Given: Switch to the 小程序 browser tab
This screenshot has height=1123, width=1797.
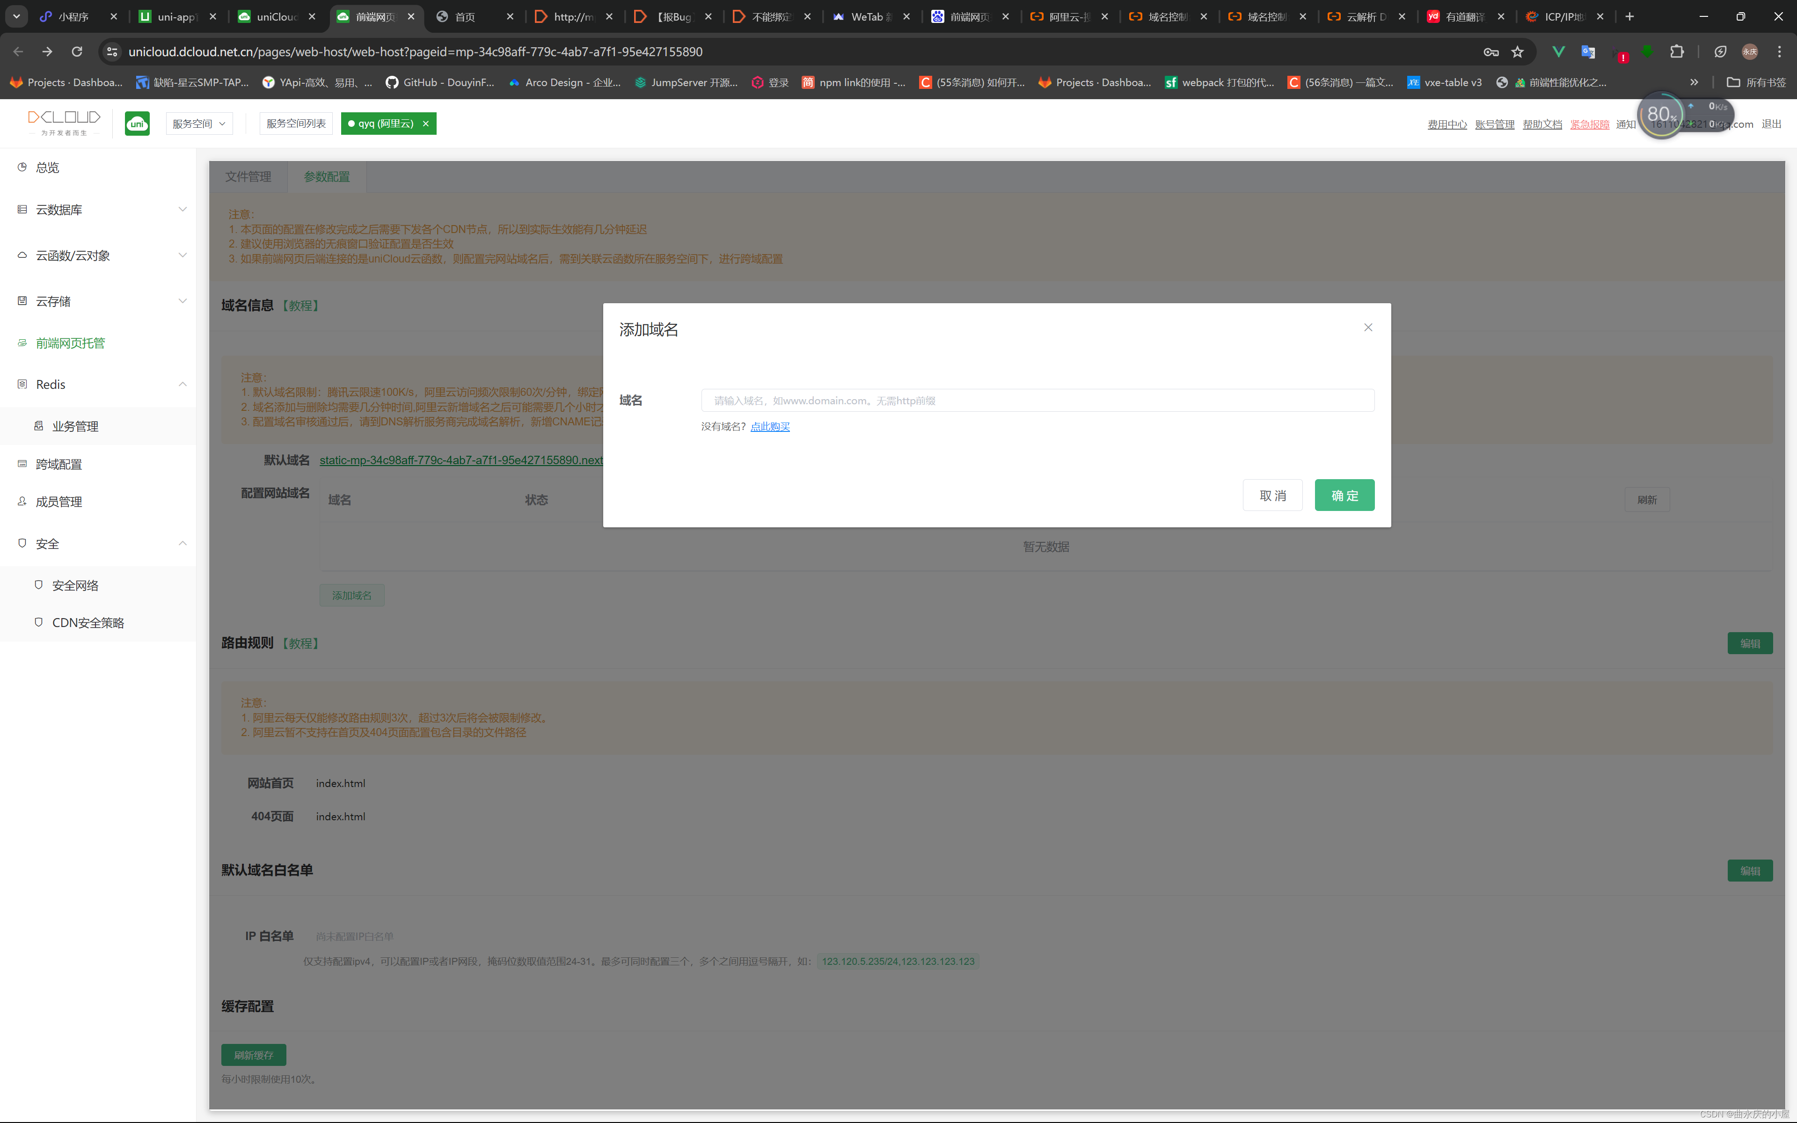Looking at the screenshot, I should point(78,16).
